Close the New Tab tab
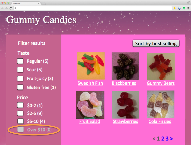Screen dimensions: 191x145 38,4
